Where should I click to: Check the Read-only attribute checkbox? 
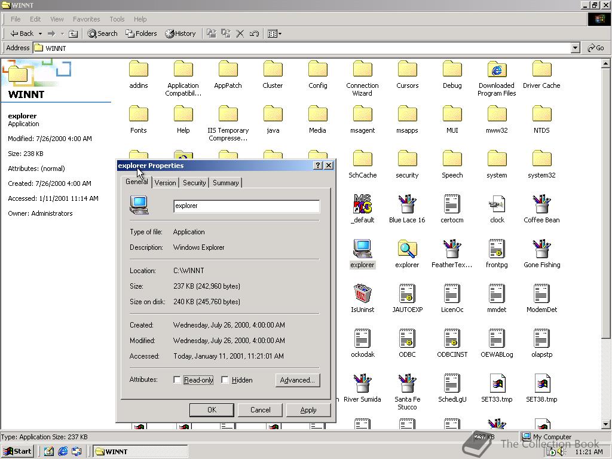[x=177, y=380]
